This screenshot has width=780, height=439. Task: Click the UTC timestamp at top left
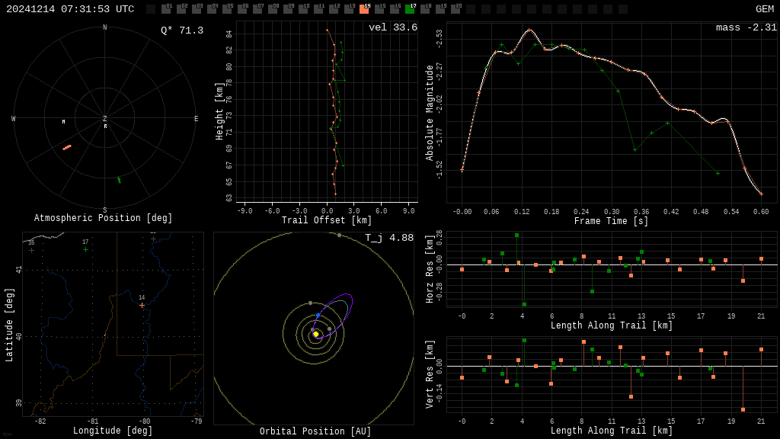[70, 9]
